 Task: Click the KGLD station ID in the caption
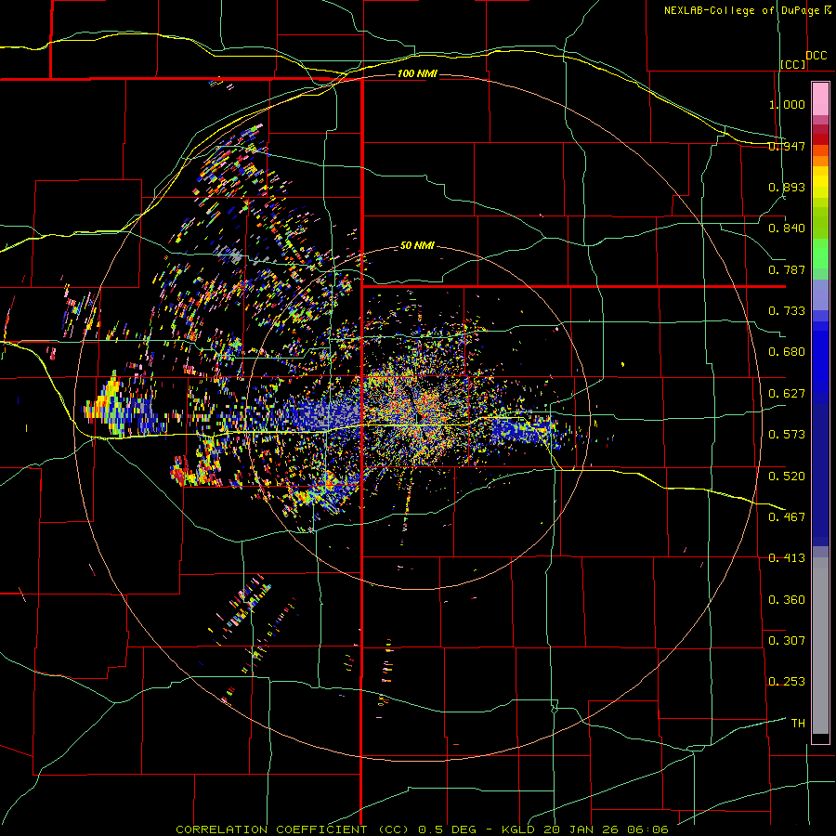[x=520, y=829]
